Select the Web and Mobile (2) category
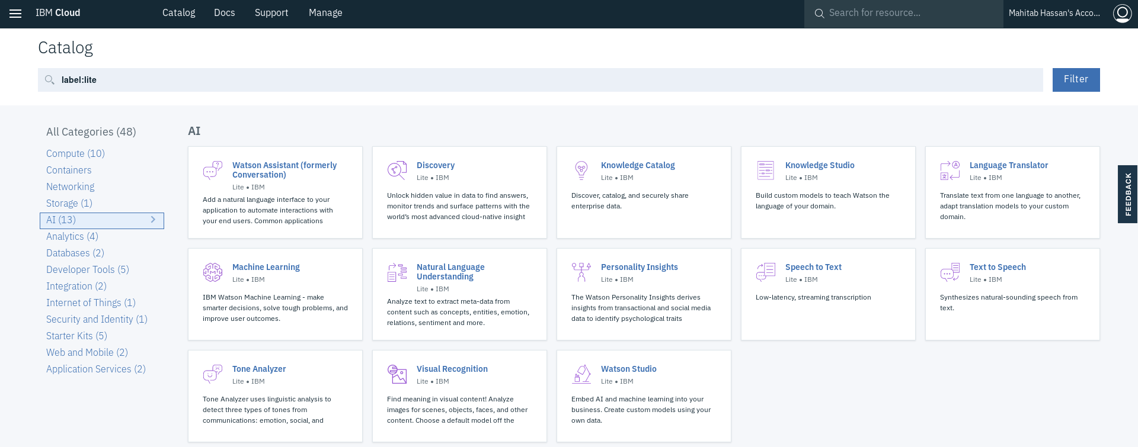 click(87, 352)
